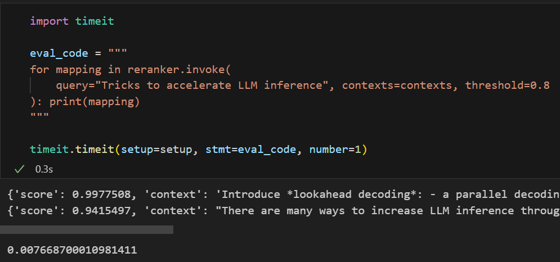Viewport: 560px width, 262px height.
Task: Click the 0.3s cell execution time
Action: [44, 169]
